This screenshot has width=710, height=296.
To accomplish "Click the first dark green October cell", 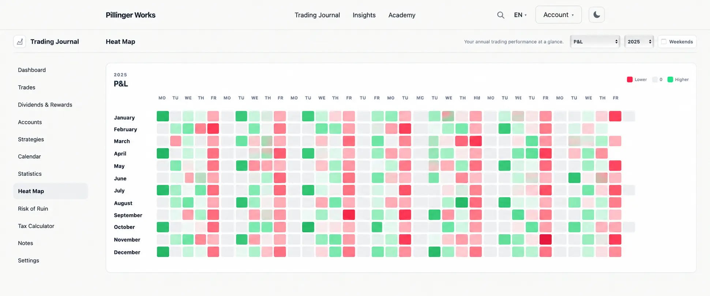I will coord(163,227).
